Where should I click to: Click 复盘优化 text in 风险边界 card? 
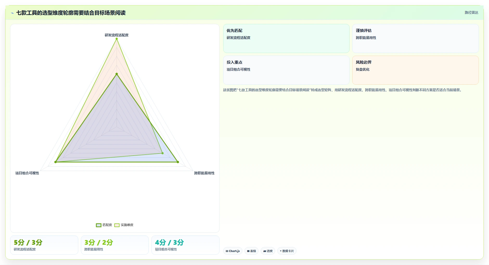tap(363, 69)
